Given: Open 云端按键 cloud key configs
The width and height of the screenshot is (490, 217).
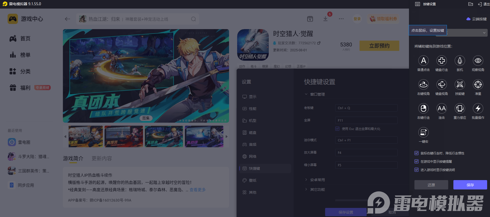Looking at the screenshot, I should (x=476, y=19).
